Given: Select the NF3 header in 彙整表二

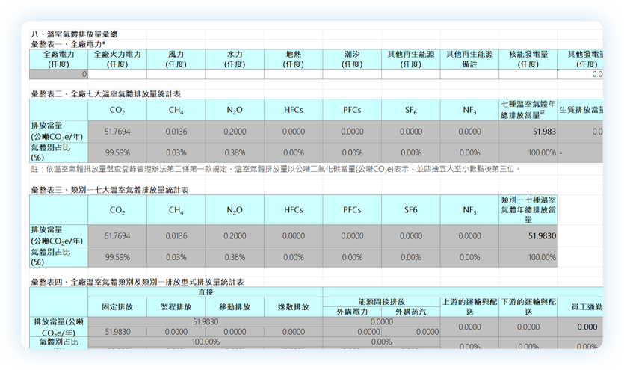Looking at the screenshot, I should click(469, 110).
